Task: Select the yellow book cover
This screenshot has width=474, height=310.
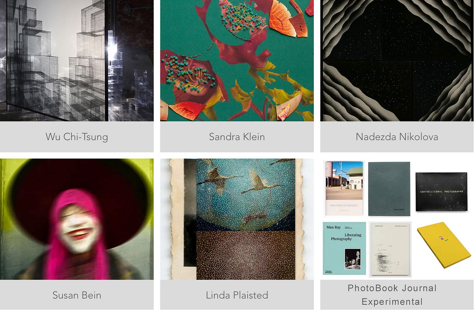Action: pyautogui.click(x=444, y=245)
